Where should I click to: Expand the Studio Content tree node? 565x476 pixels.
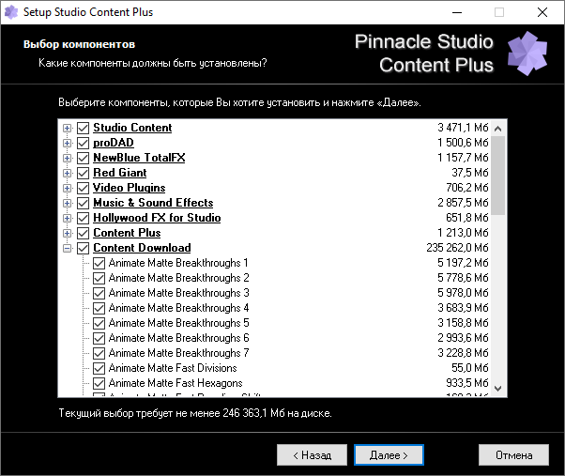pos(67,128)
